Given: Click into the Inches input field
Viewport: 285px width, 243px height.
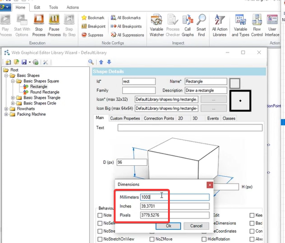Looking at the screenshot, I should click(175, 206).
